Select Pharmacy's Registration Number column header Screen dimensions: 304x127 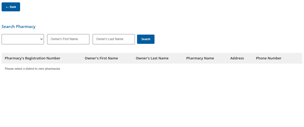coord(33,58)
